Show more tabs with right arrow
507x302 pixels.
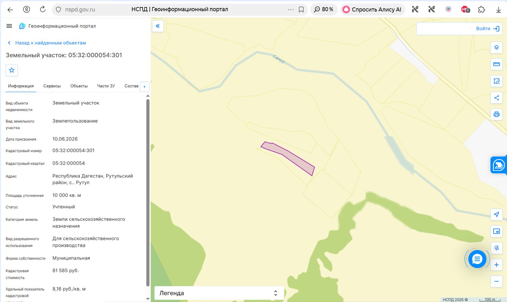pos(144,87)
